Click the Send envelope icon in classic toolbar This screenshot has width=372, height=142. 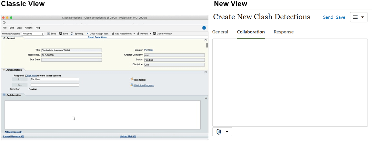[x=48, y=34]
